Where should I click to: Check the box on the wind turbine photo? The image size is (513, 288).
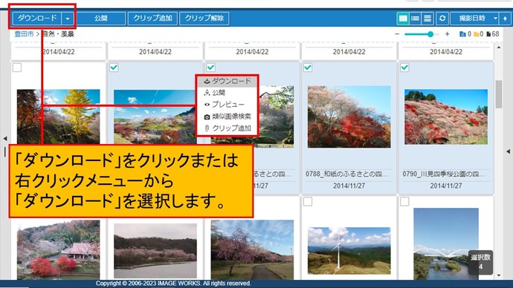coord(308,201)
